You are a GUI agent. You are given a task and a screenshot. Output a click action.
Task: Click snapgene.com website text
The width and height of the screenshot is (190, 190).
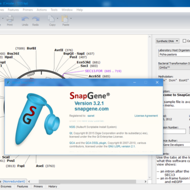[x=91, y=109]
